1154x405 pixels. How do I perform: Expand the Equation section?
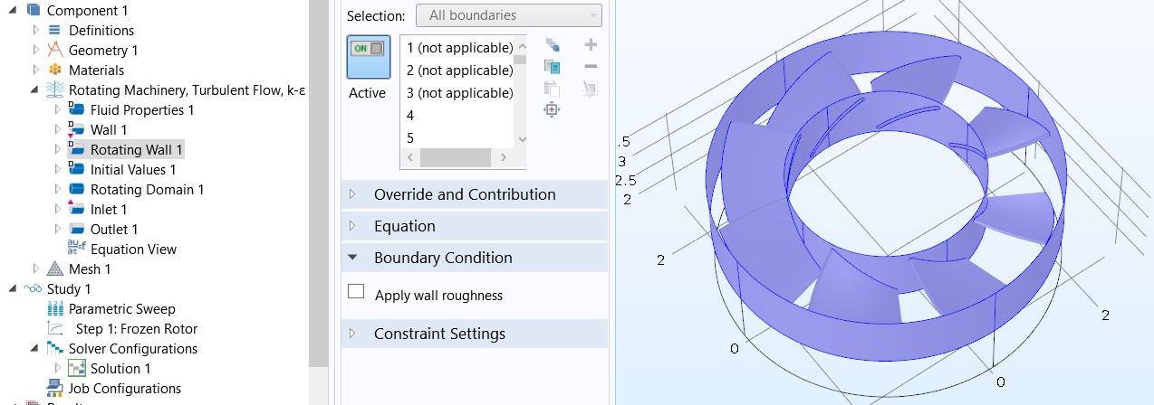(405, 226)
